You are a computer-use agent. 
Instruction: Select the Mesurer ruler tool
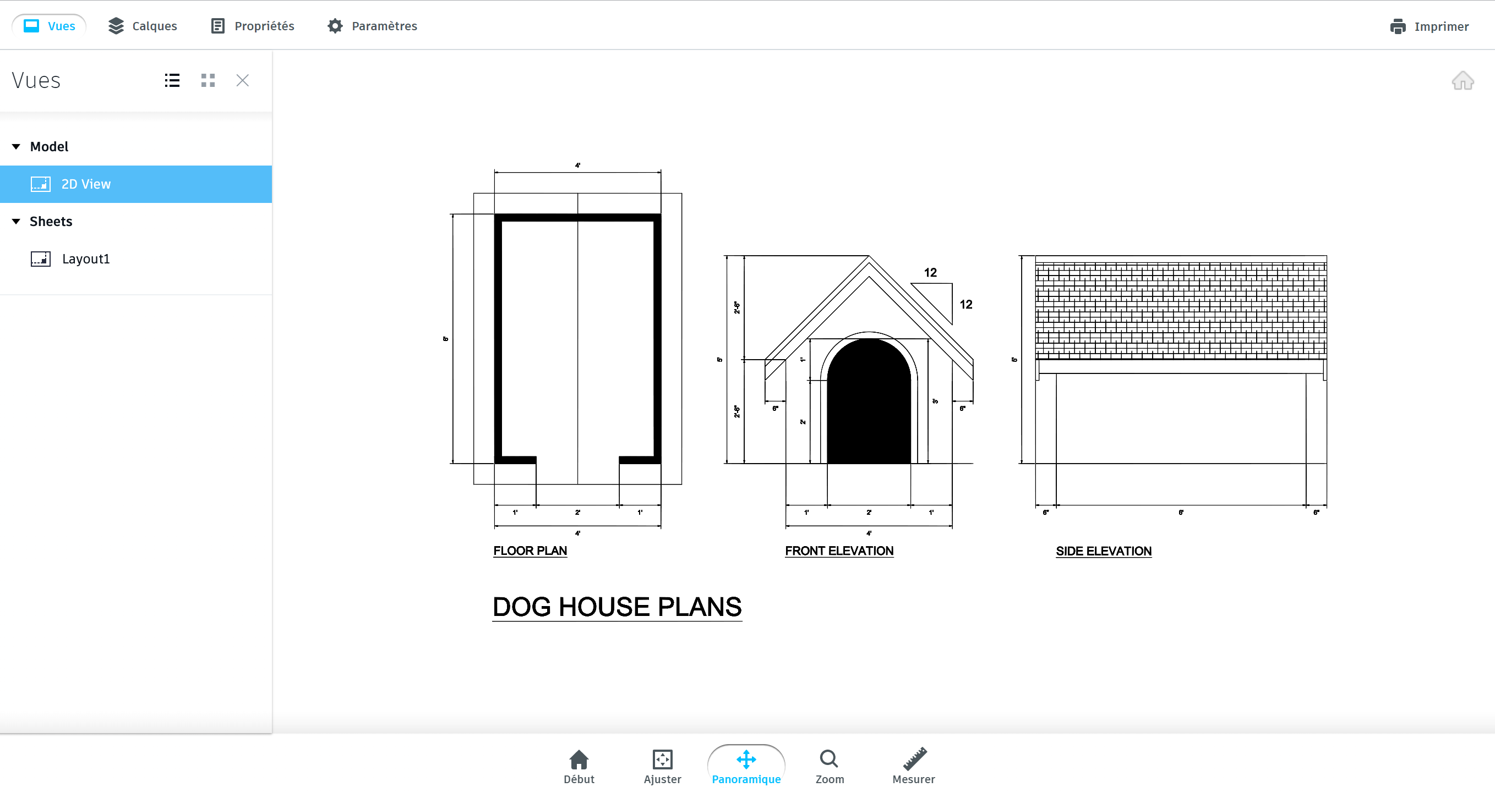(914, 766)
